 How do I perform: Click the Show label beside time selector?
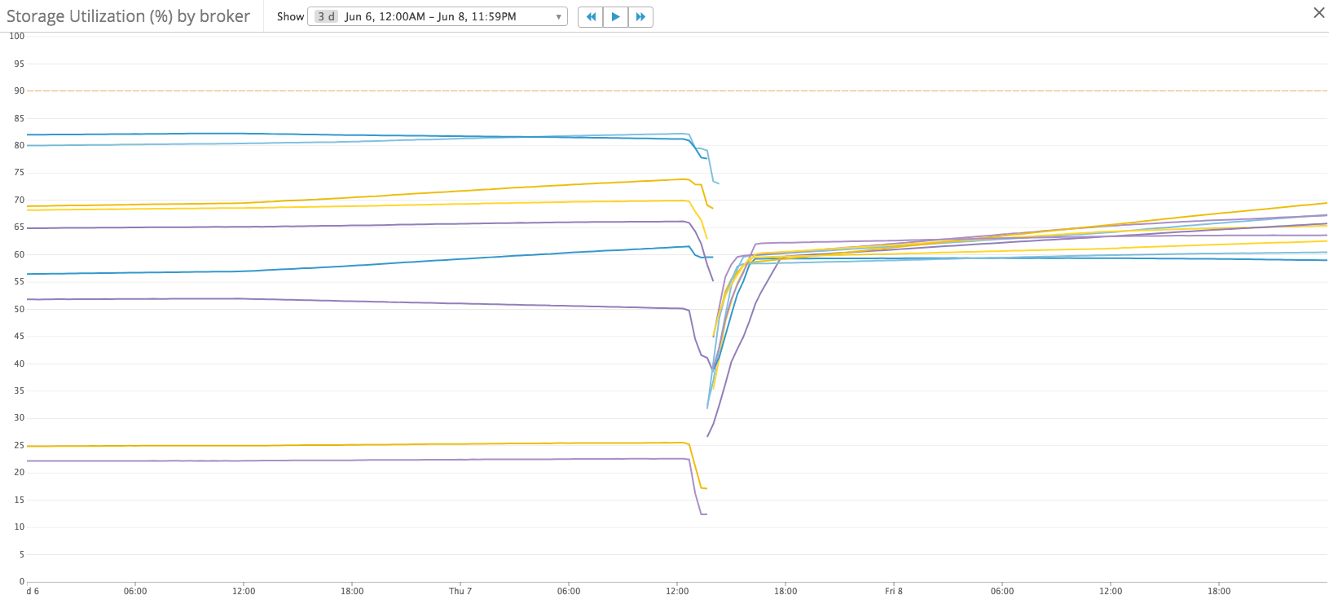point(290,17)
